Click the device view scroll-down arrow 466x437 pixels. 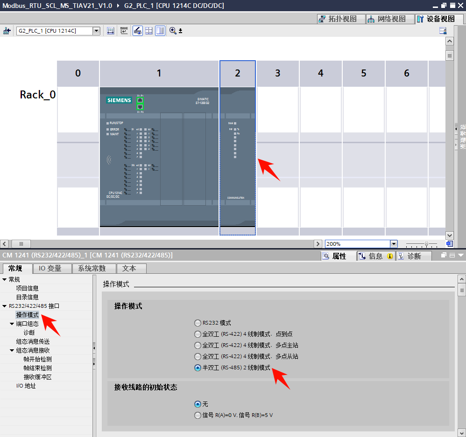(x=450, y=236)
